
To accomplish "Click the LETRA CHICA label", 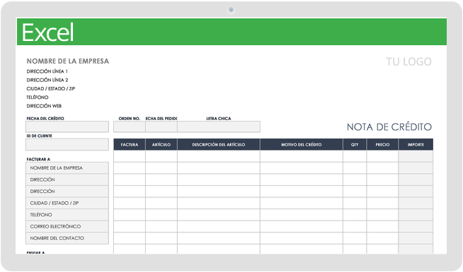I will (x=219, y=119).
